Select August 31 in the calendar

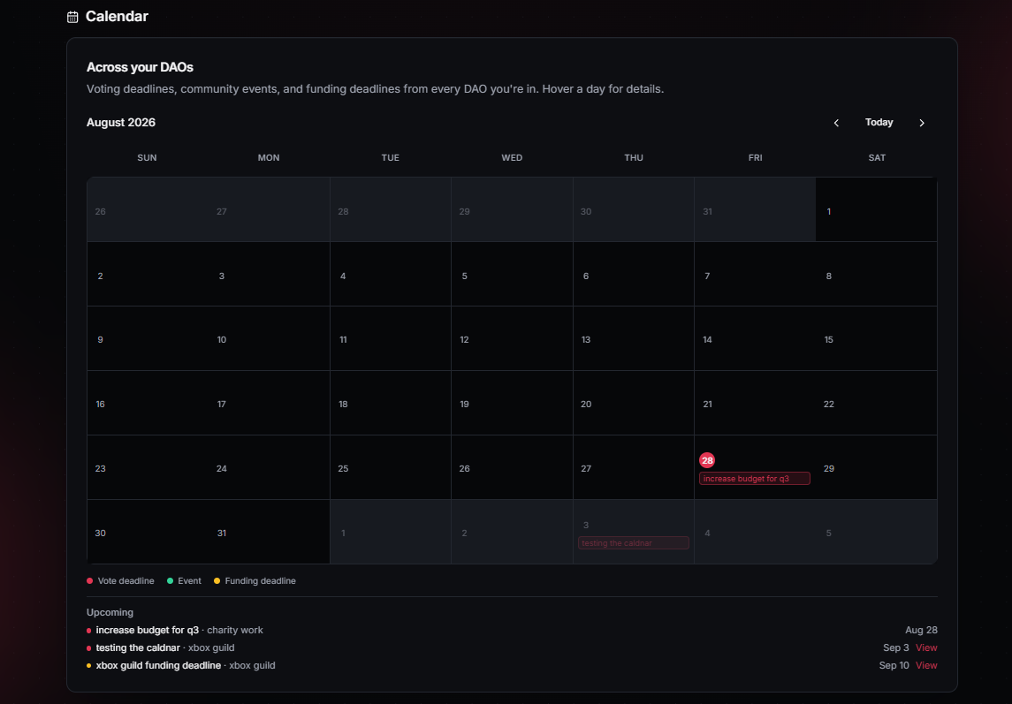pos(270,533)
